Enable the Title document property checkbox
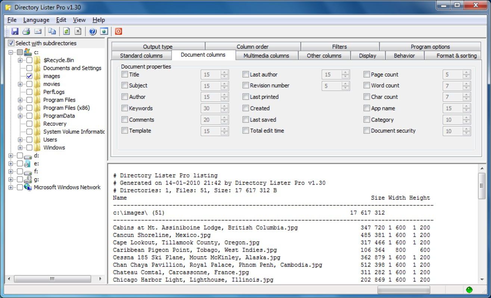Image resolution: width=491 pixels, height=298 pixels. [x=125, y=74]
